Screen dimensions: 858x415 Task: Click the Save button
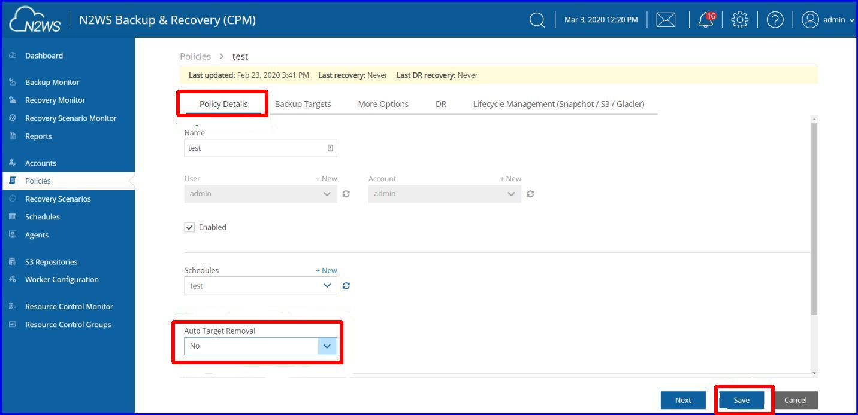tap(742, 400)
